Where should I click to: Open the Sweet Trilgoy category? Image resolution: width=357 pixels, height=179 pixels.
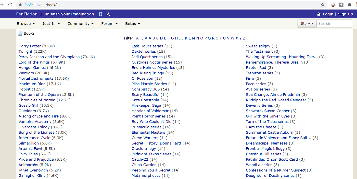click(x=258, y=46)
